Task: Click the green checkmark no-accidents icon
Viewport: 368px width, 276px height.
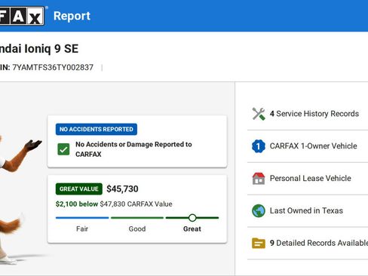Action: (63, 149)
